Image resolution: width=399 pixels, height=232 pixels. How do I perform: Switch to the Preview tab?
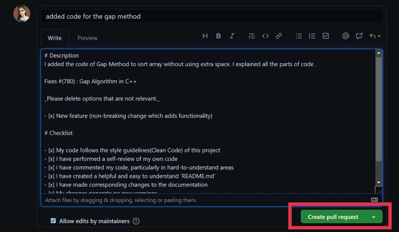(87, 38)
